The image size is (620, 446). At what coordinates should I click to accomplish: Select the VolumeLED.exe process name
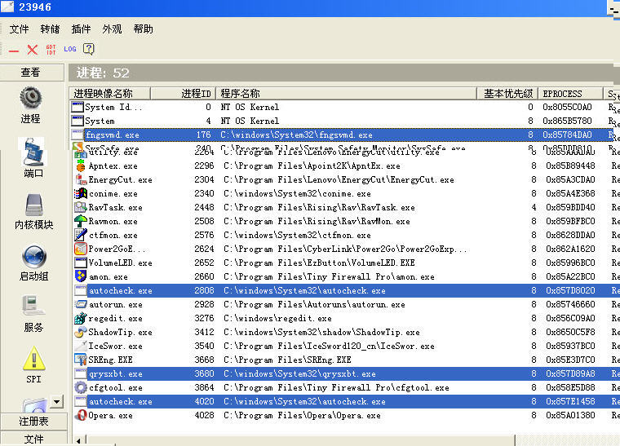120,263
